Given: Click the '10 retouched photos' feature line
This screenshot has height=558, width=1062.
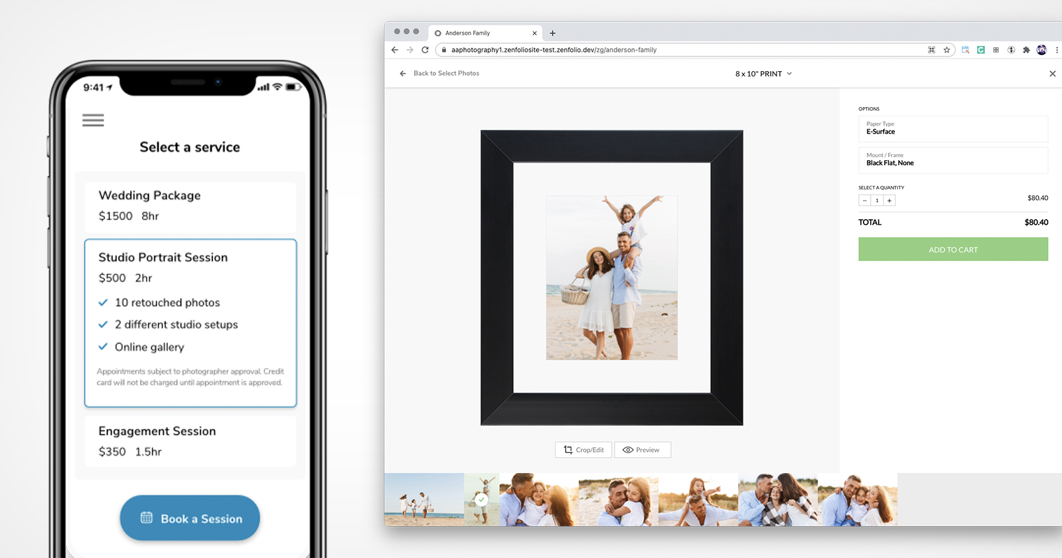Looking at the screenshot, I should (x=167, y=302).
